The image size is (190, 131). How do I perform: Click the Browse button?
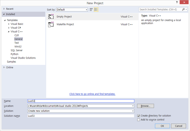pos(146,106)
